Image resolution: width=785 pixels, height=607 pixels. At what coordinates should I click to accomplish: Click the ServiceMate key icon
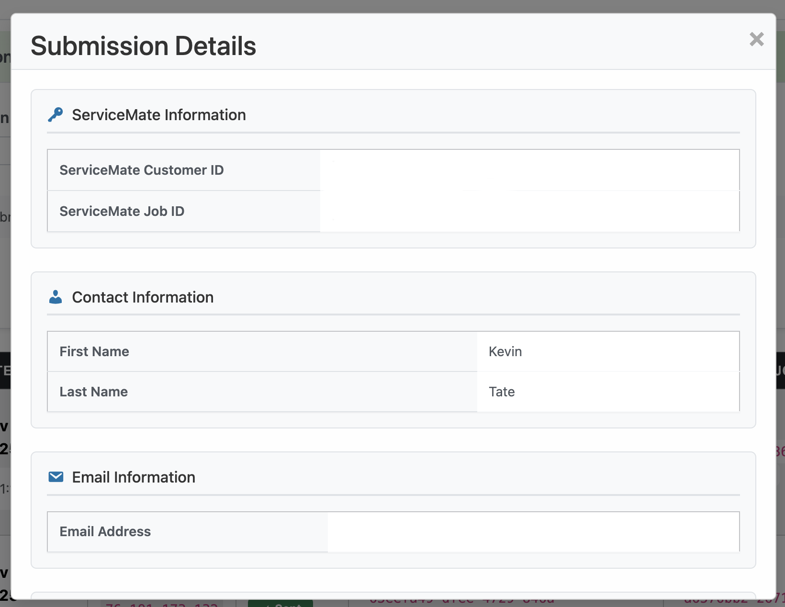56,115
